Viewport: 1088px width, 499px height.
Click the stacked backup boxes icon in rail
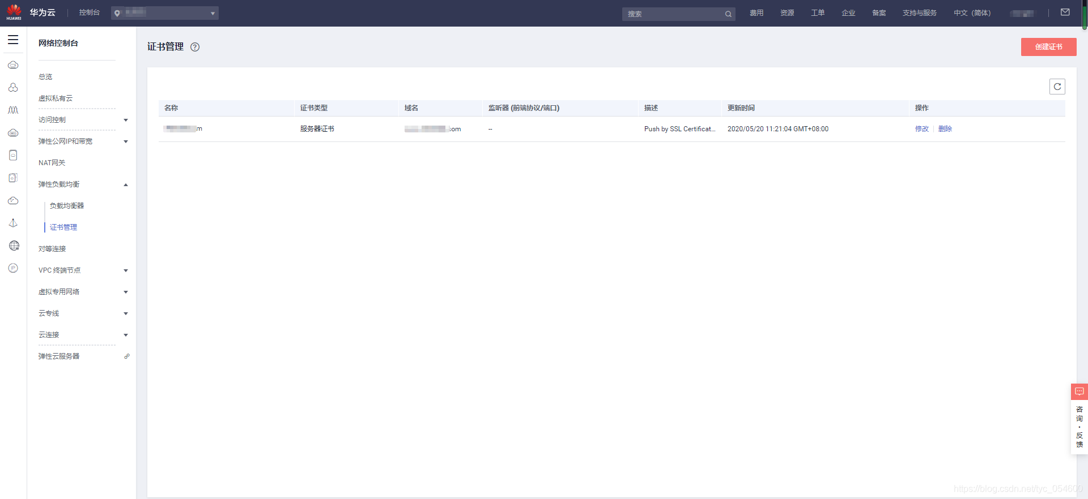13,178
